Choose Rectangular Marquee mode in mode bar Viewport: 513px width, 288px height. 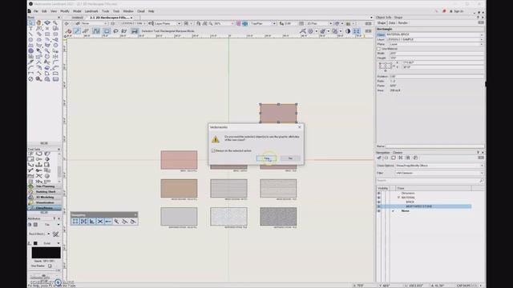(x=107, y=31)
